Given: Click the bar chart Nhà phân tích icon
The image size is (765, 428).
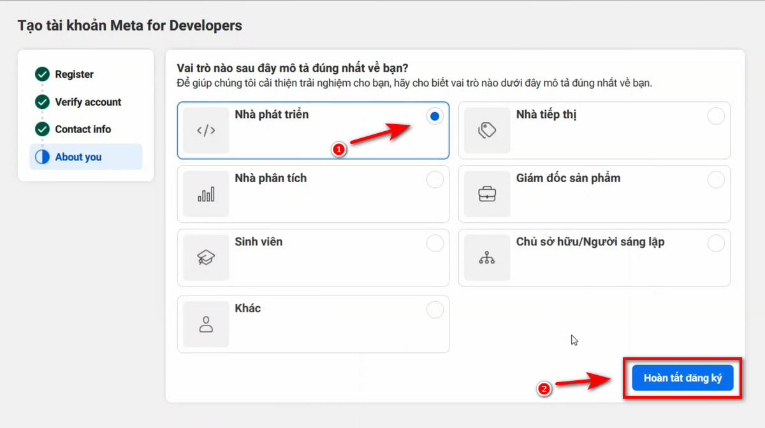Looking at the screenshot, I should 206,194.
